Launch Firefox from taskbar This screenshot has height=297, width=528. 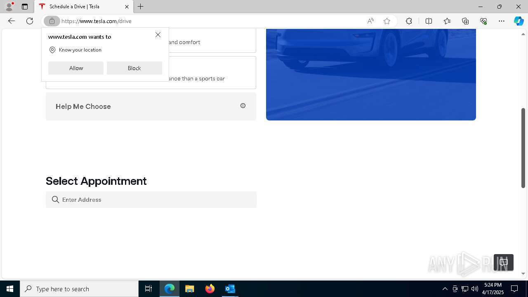210,289
